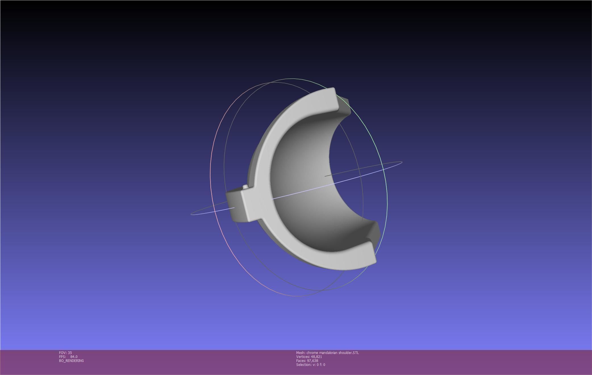Click the Vertices: 48,821 readout
The width and height of the screenshot is (592, 375).
309,357
